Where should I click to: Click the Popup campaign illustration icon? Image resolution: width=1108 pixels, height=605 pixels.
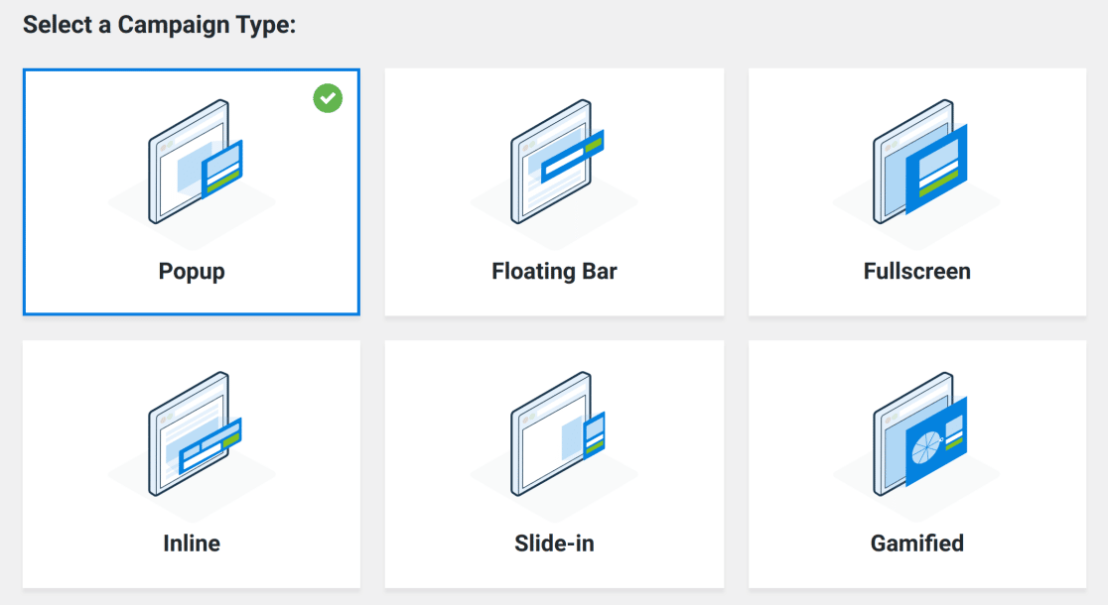point(192,164)
